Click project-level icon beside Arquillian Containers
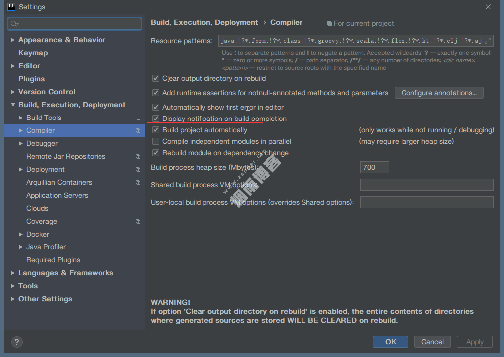Image resolution: width=504 pixels, height=357 pixels. tap(138, 183)
